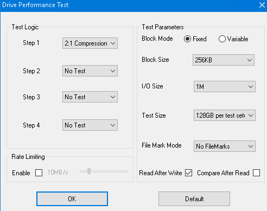This screenshot has height=211, width=267.
Task: Uncheck Read After Write
Action: [x=189, y=172]
